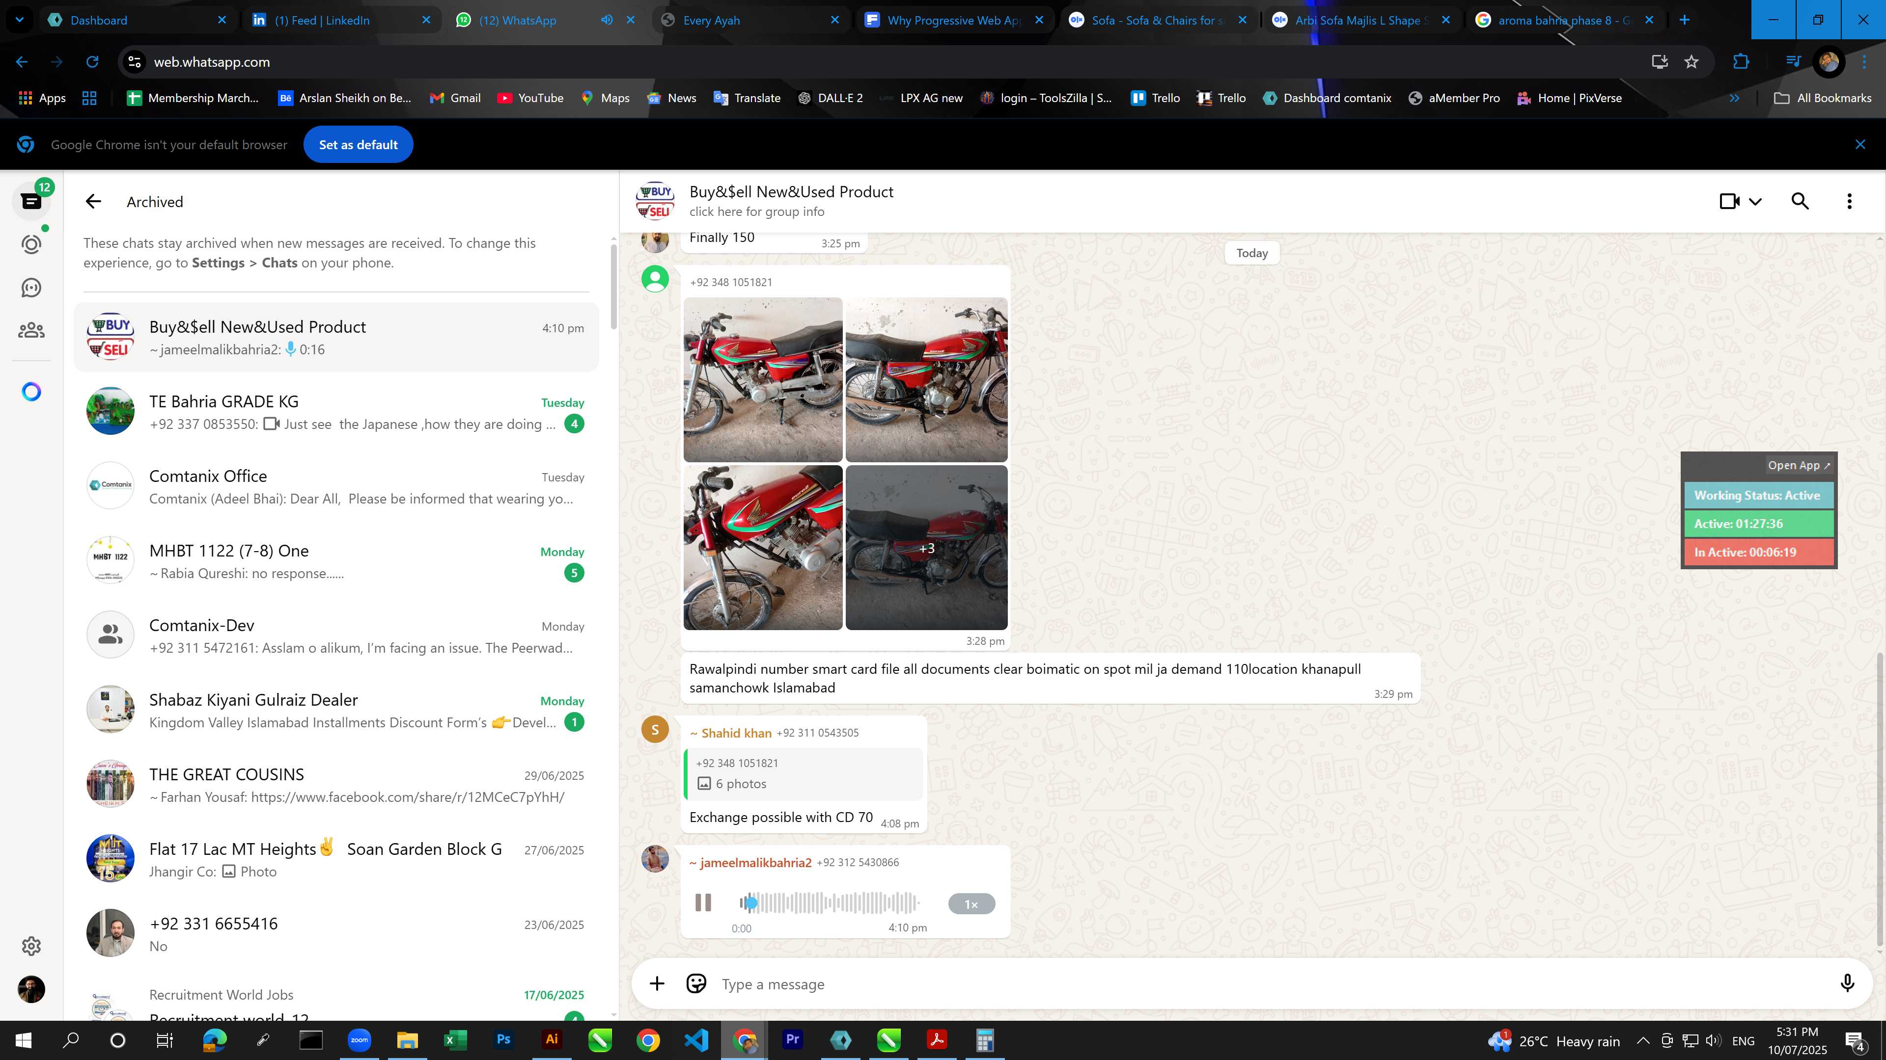
Task: Search within the Buy&$ell chat
Action: [x=1800, y=201]
